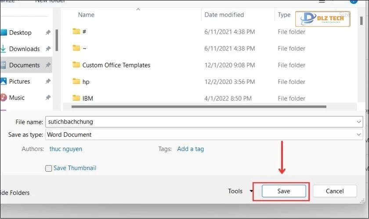The width and height of the screenshot is (369, 219).
Task: Unpin Desktop using its pin icon
Action: click(48, 32)
